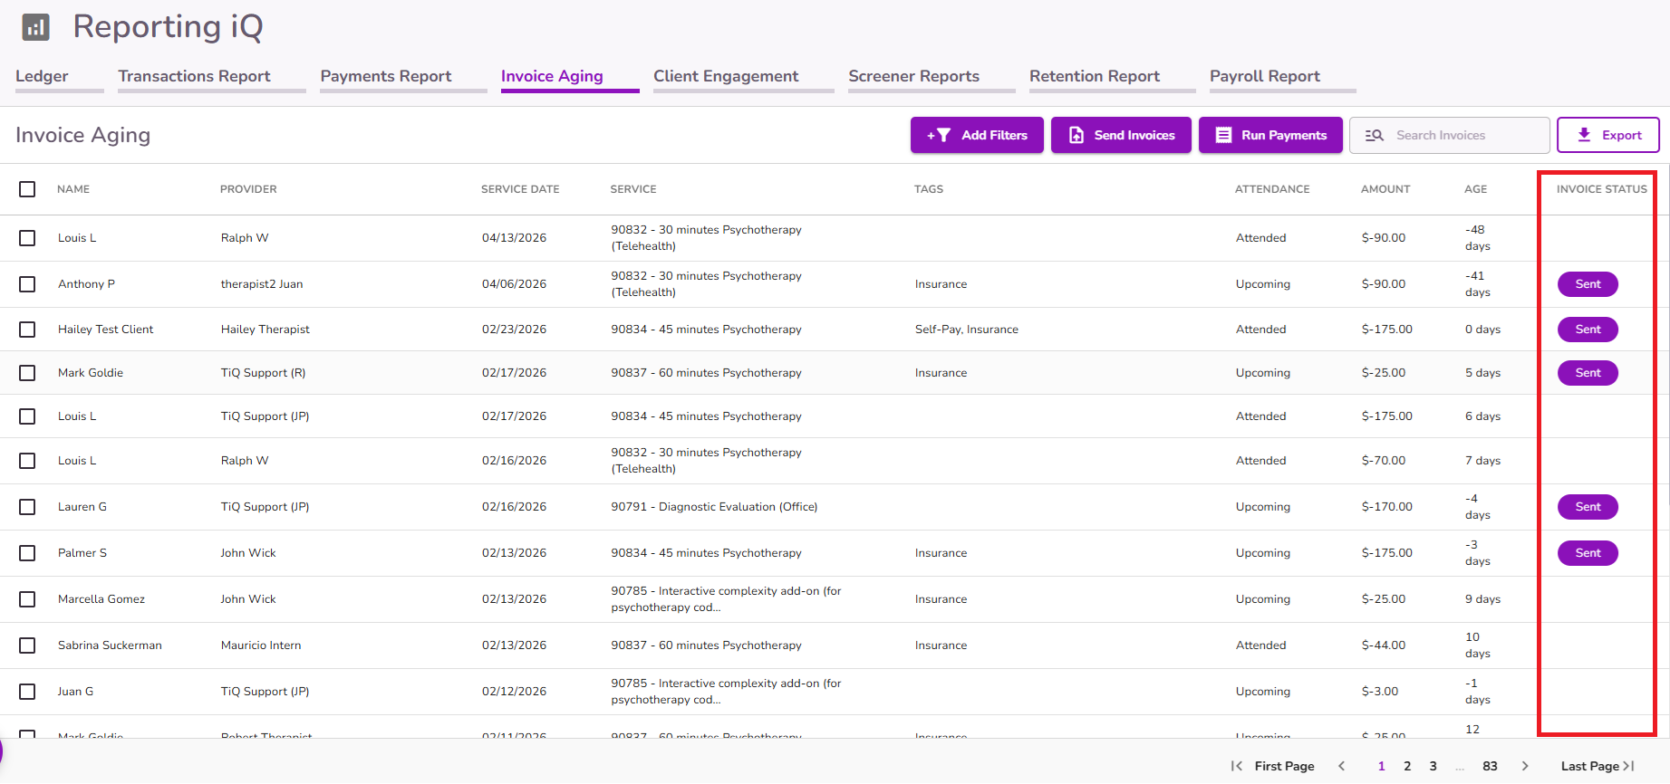Click provider therapist2 Juan
The height and width of the screenshot is (784, 1670).
[262, 284]
